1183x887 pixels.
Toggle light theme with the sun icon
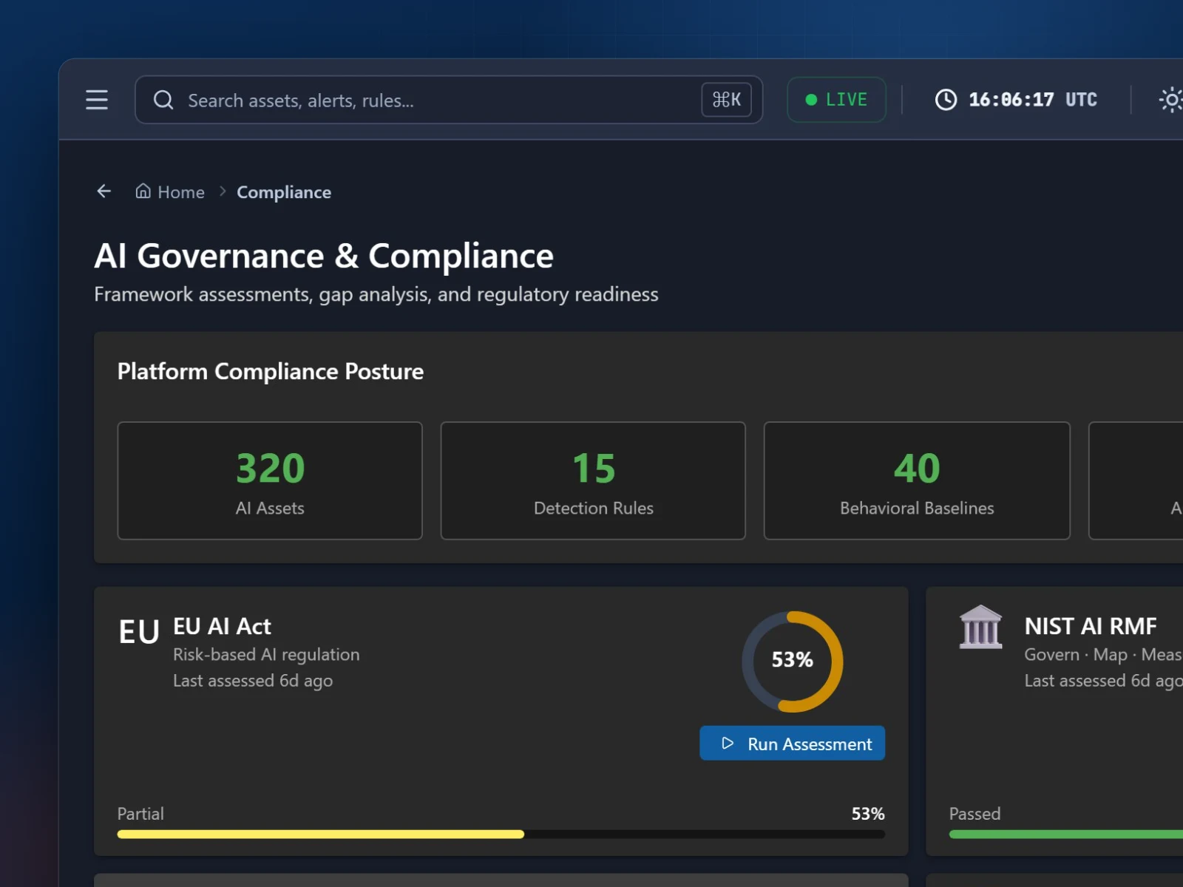pyautogui.click(x=1171, y=100)
